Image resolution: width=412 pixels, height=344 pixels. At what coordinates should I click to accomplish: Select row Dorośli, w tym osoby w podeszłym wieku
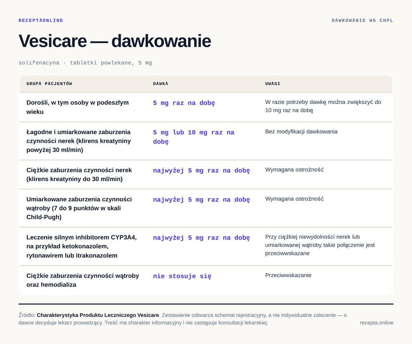coord(206,107)
